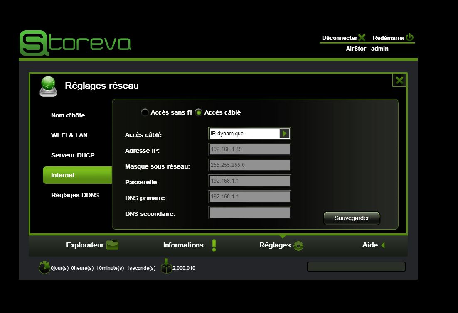458x313 pixels.
Task: Click the Informations exclamation icon
Action: click(x=214, y=245)
